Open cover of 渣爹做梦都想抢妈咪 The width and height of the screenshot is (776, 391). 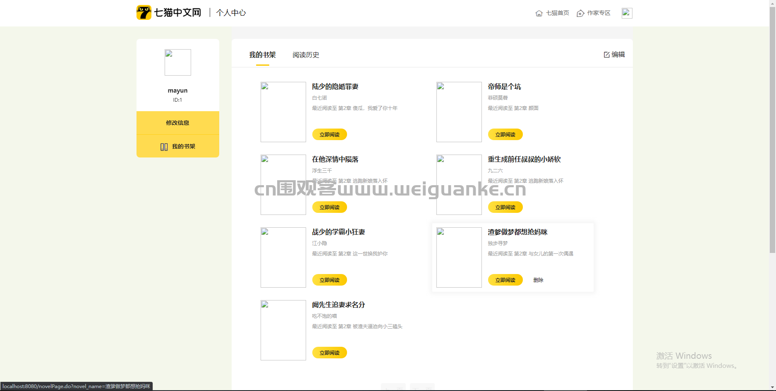click(459, 257)
